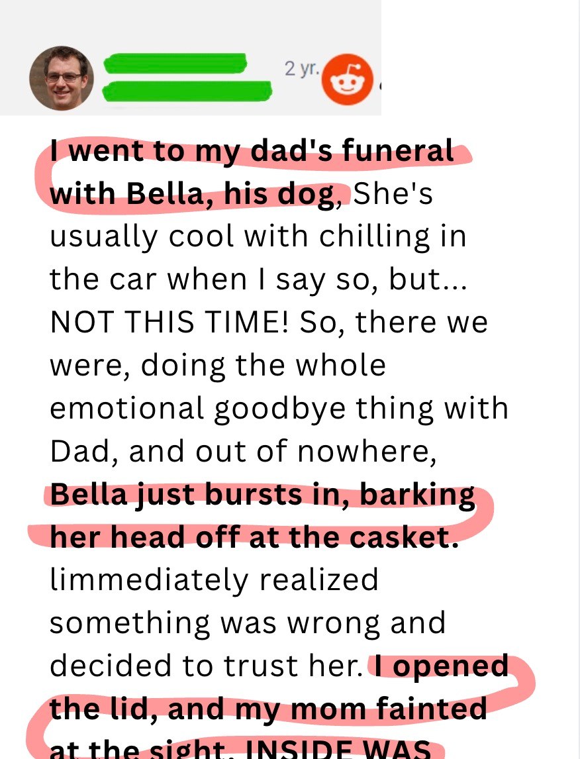The width and height of the screenshot is (580, 759).
Task: Click the line "emotional goodbye thing with"
Action: coord(279,408)
